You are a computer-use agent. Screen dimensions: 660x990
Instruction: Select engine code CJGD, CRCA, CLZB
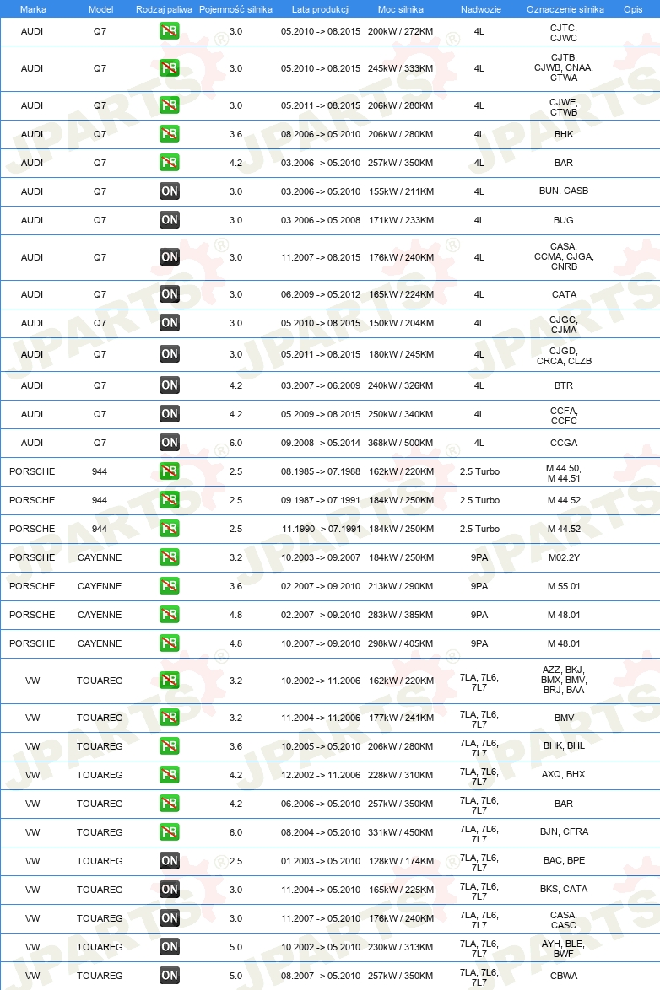pyautogui.click(x=564, y=356)
